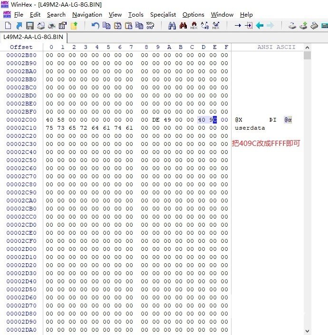Open the File menu
The image size is (328, 335).
coord(19,15)
